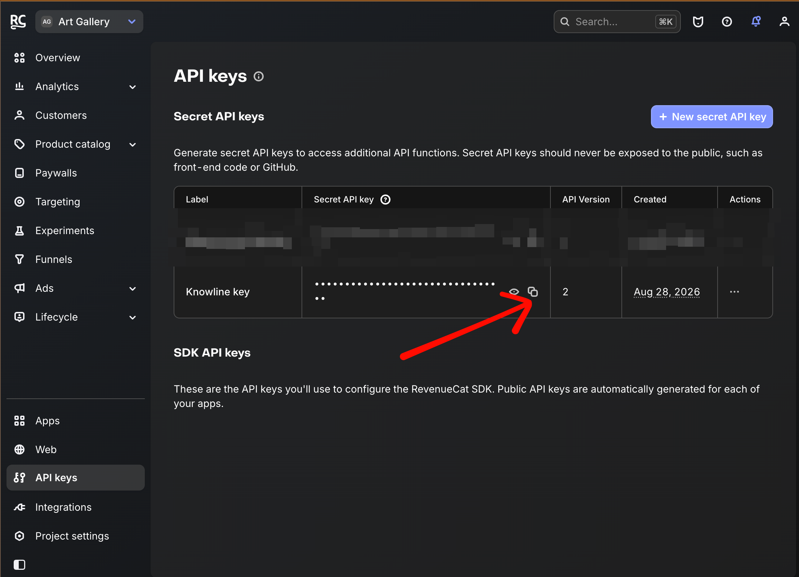Click the Experiments flask icon
This screenshot has width=799, height=577.
point(19,231)
